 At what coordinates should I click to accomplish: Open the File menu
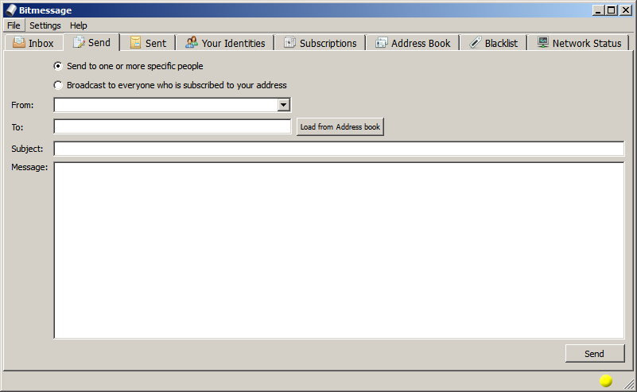pyautogui.click(x=14, y=25)
